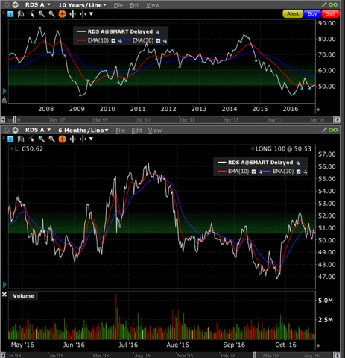This screenshot has height=358, width=345.
Task: Zoom in using green magnifier in bottom chart
Action: (42, 139)
